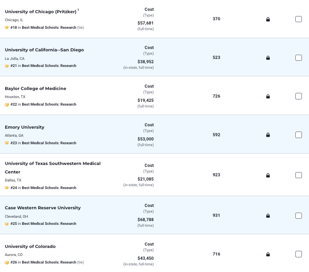Click the $43,450 cost for University of Colorado
The height and width of the screenshot is (272, 309).
pyautogui.click(x=146, y=258)
